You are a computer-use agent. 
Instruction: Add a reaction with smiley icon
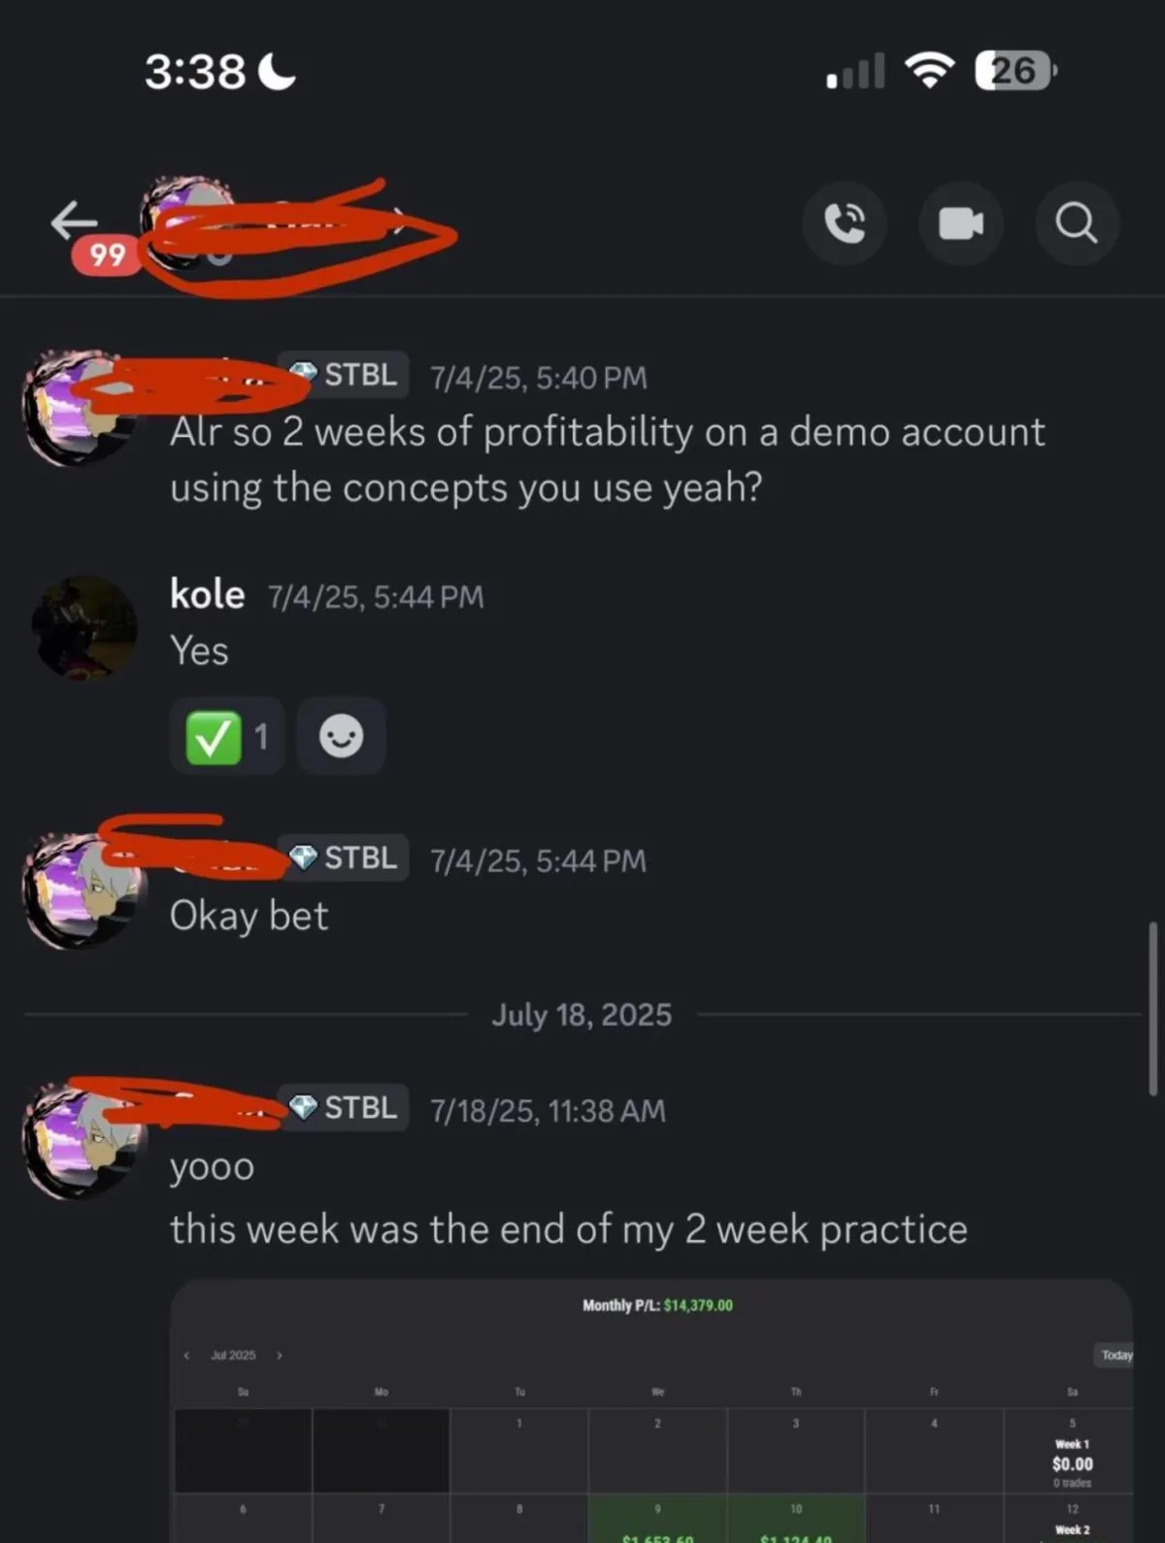coord(342,736)
